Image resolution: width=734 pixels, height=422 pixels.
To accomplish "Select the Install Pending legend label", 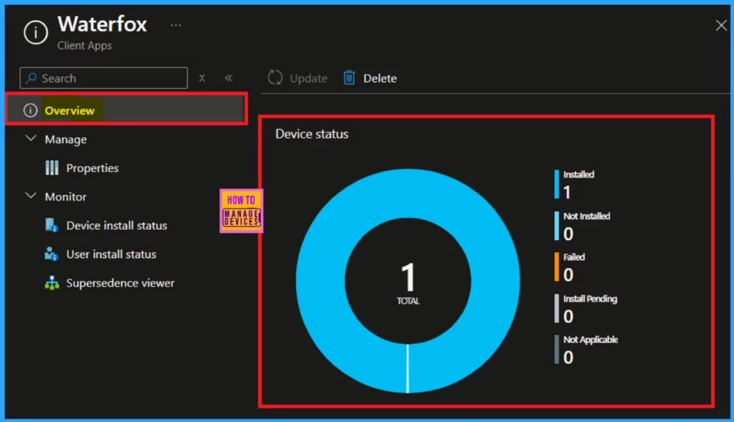I will [590, 299].
